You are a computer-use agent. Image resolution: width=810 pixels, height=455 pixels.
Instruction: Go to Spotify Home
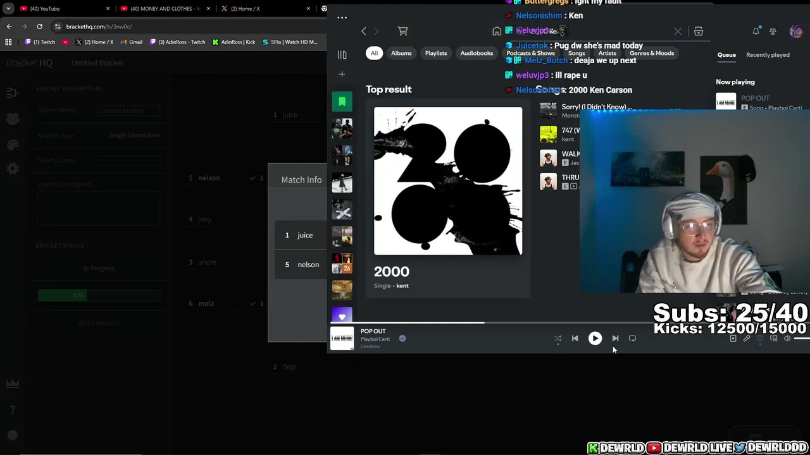pyautogui.click(x=497, y=31)
